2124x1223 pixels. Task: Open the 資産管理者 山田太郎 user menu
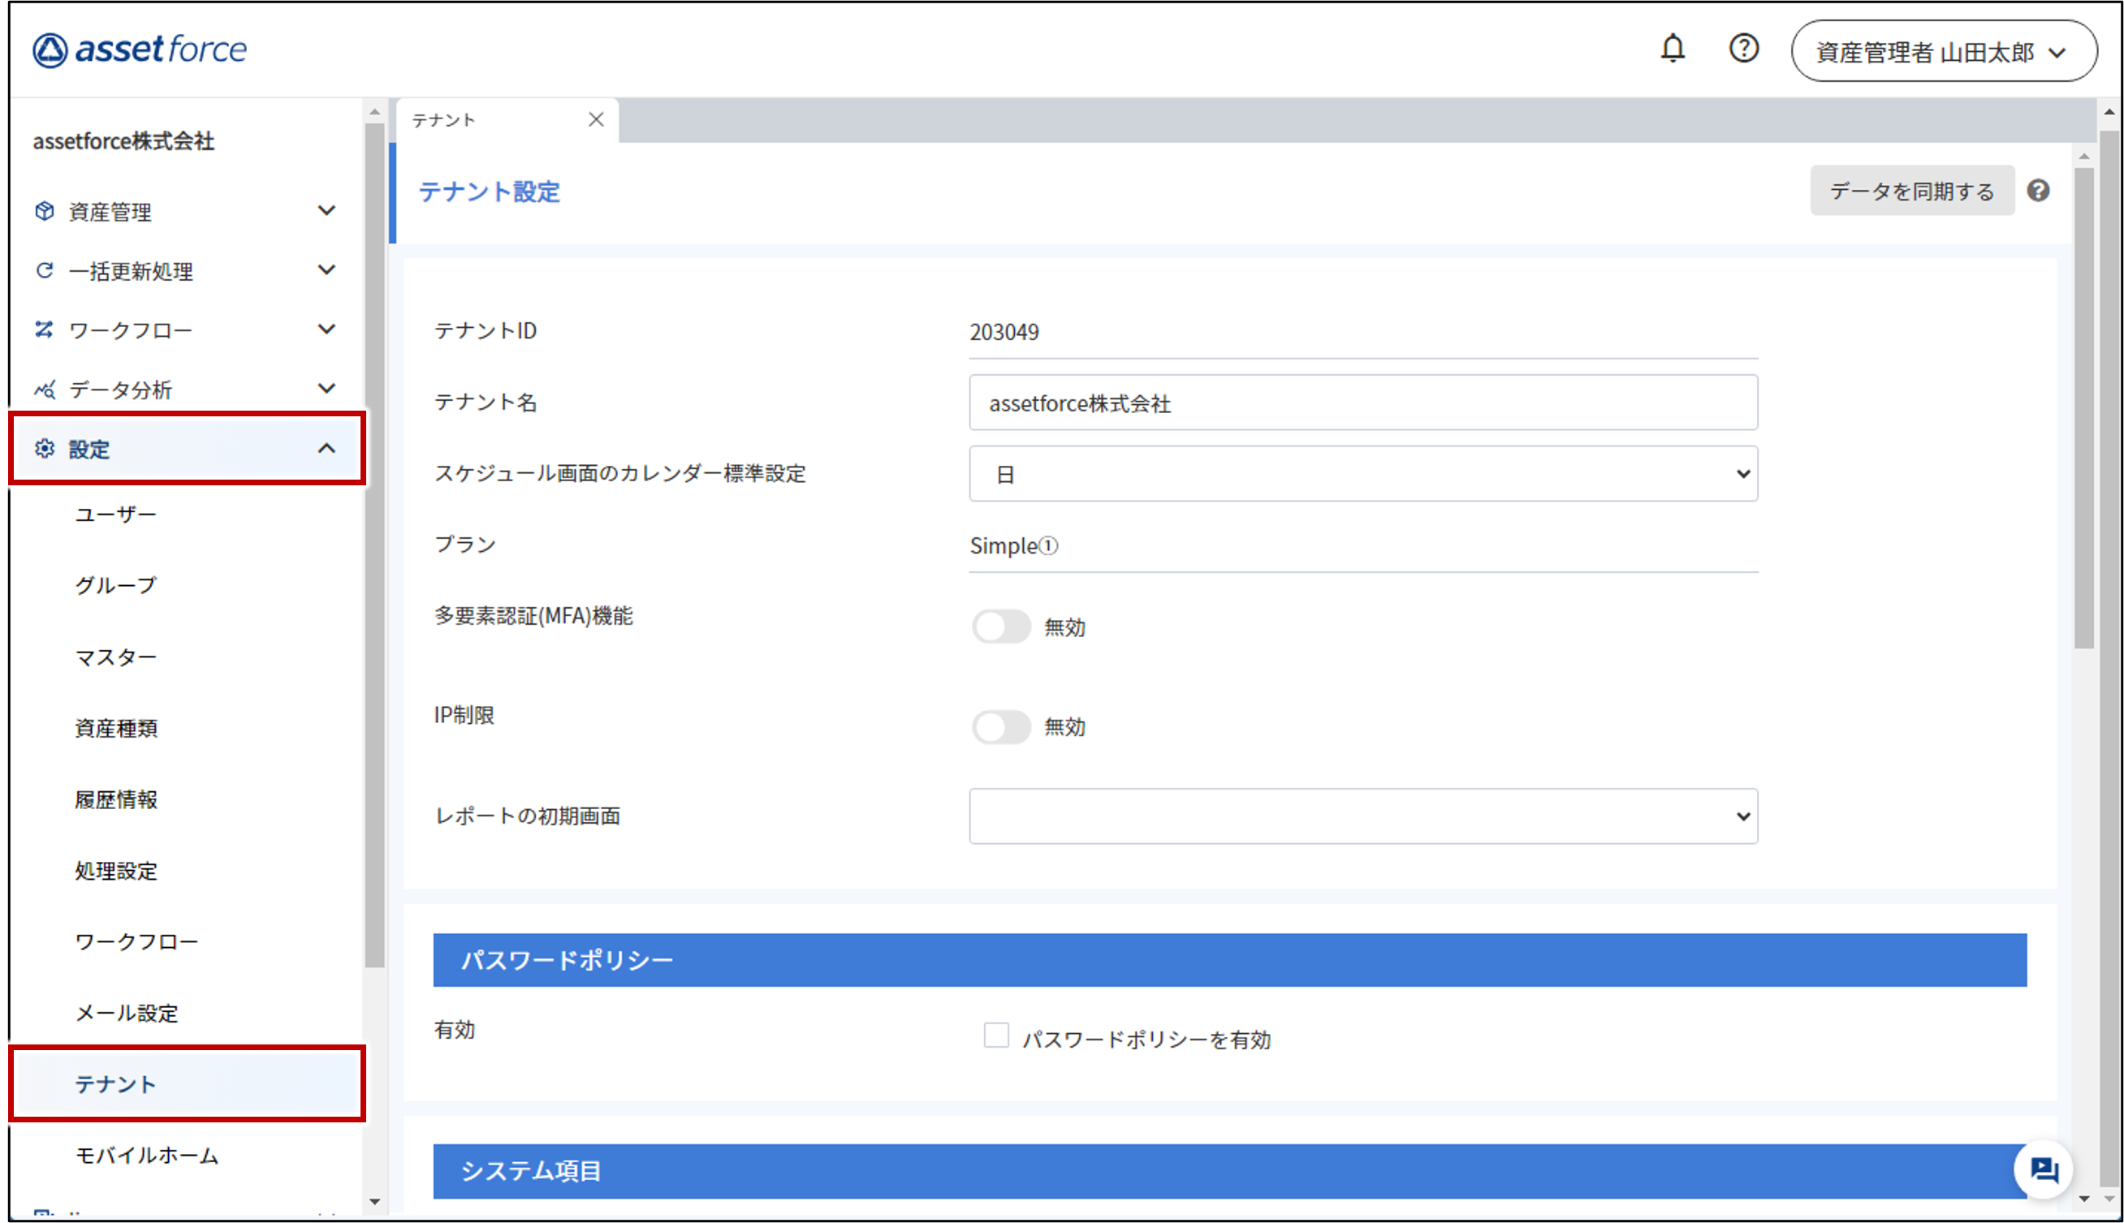pos(1944,51)
